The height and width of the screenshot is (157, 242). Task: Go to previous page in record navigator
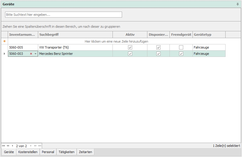point(8,146)
